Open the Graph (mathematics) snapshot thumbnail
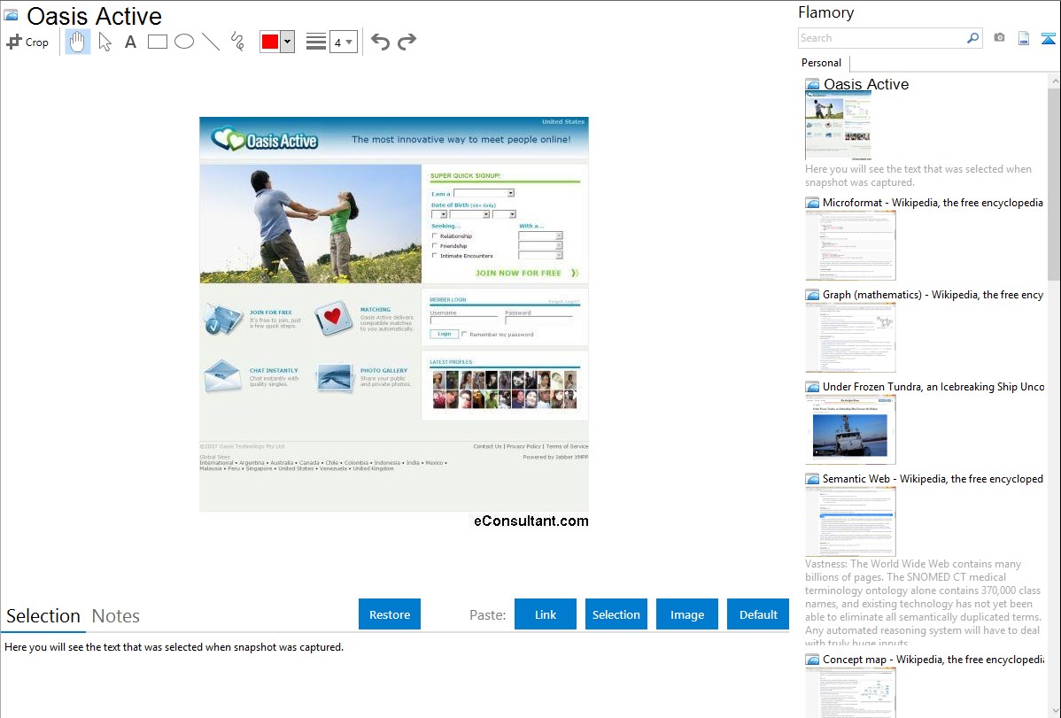1061x718 pixels. pyautogui.click(x=850, y=337)
